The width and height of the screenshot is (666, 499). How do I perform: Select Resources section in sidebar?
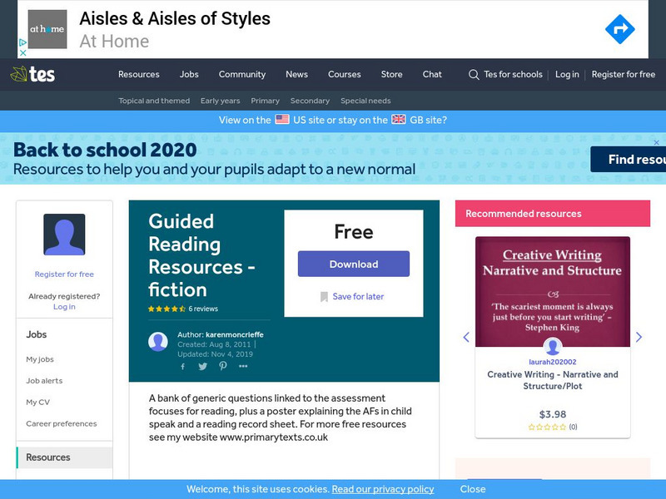click(x=65, y=457)
